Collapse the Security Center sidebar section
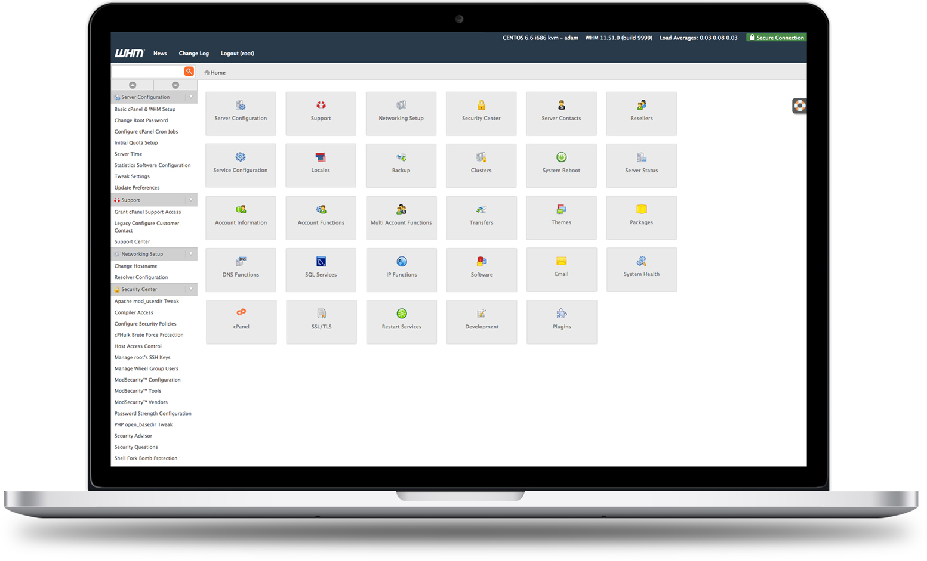Screen dimensions: 927x561 191,289
